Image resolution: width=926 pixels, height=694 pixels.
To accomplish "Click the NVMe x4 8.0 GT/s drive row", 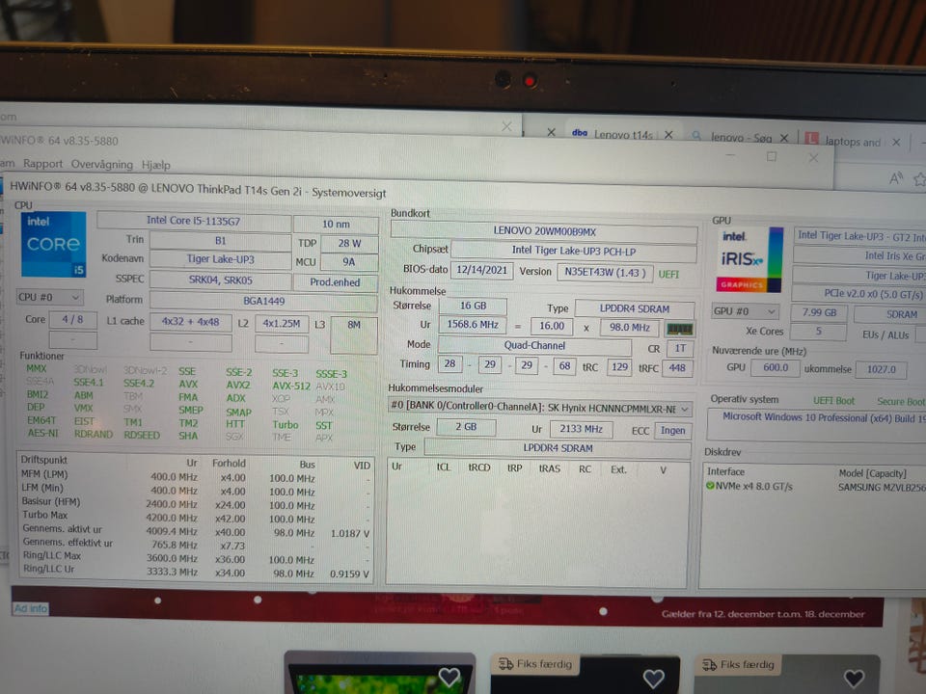I will click(x=816, y=487).
